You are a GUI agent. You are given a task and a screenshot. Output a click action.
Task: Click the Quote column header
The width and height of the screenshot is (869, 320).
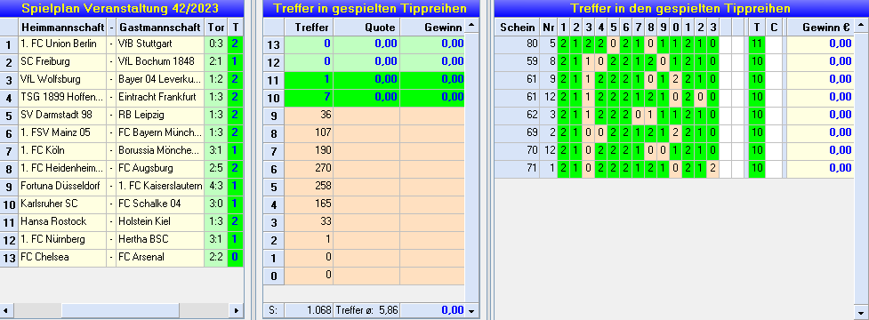point(366,27)
